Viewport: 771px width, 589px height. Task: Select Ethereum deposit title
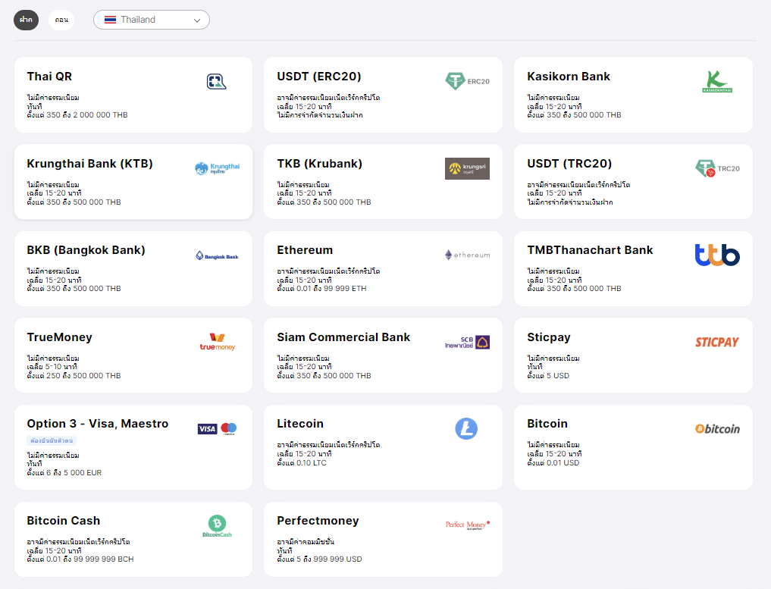click(305, 249)
